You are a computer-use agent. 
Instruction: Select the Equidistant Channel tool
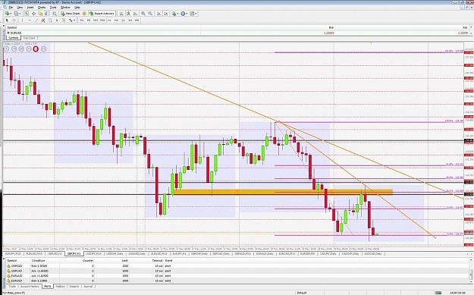pos(43,20)
